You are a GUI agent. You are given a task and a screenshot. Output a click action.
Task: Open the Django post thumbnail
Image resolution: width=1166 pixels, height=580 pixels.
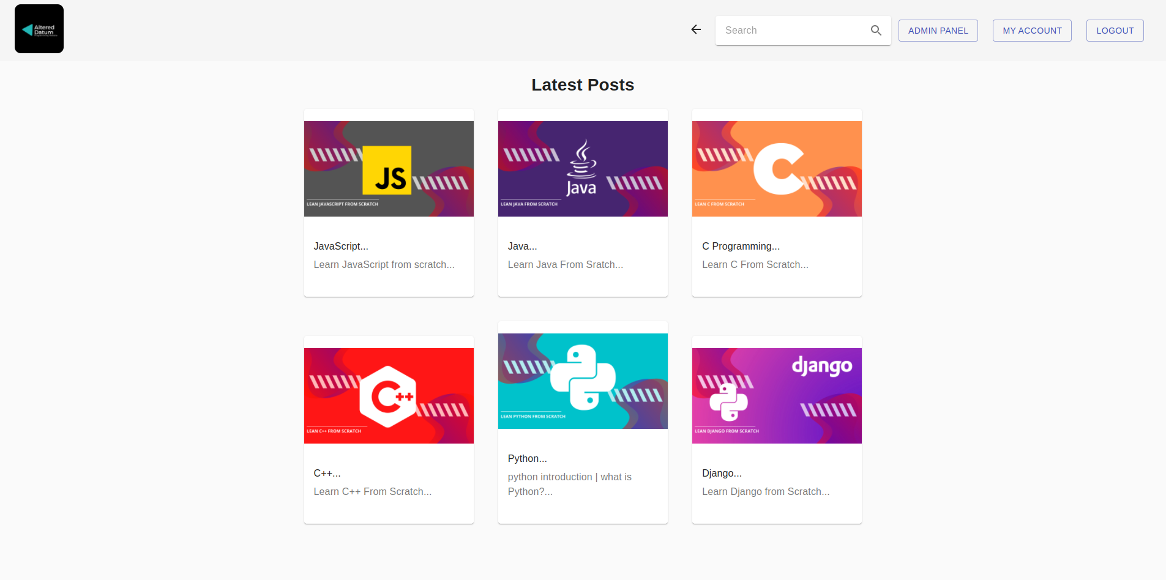[777, 396]
